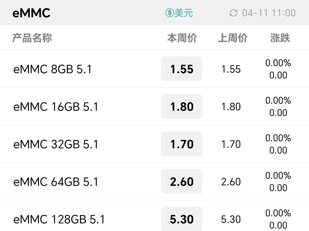Click the dollar currency icon
This screenshot has height=231, width=309.
click(170, 13)
